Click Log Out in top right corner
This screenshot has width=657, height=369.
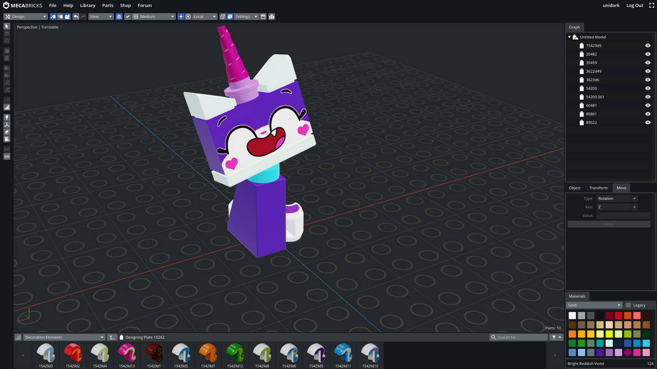coord(634,6)
